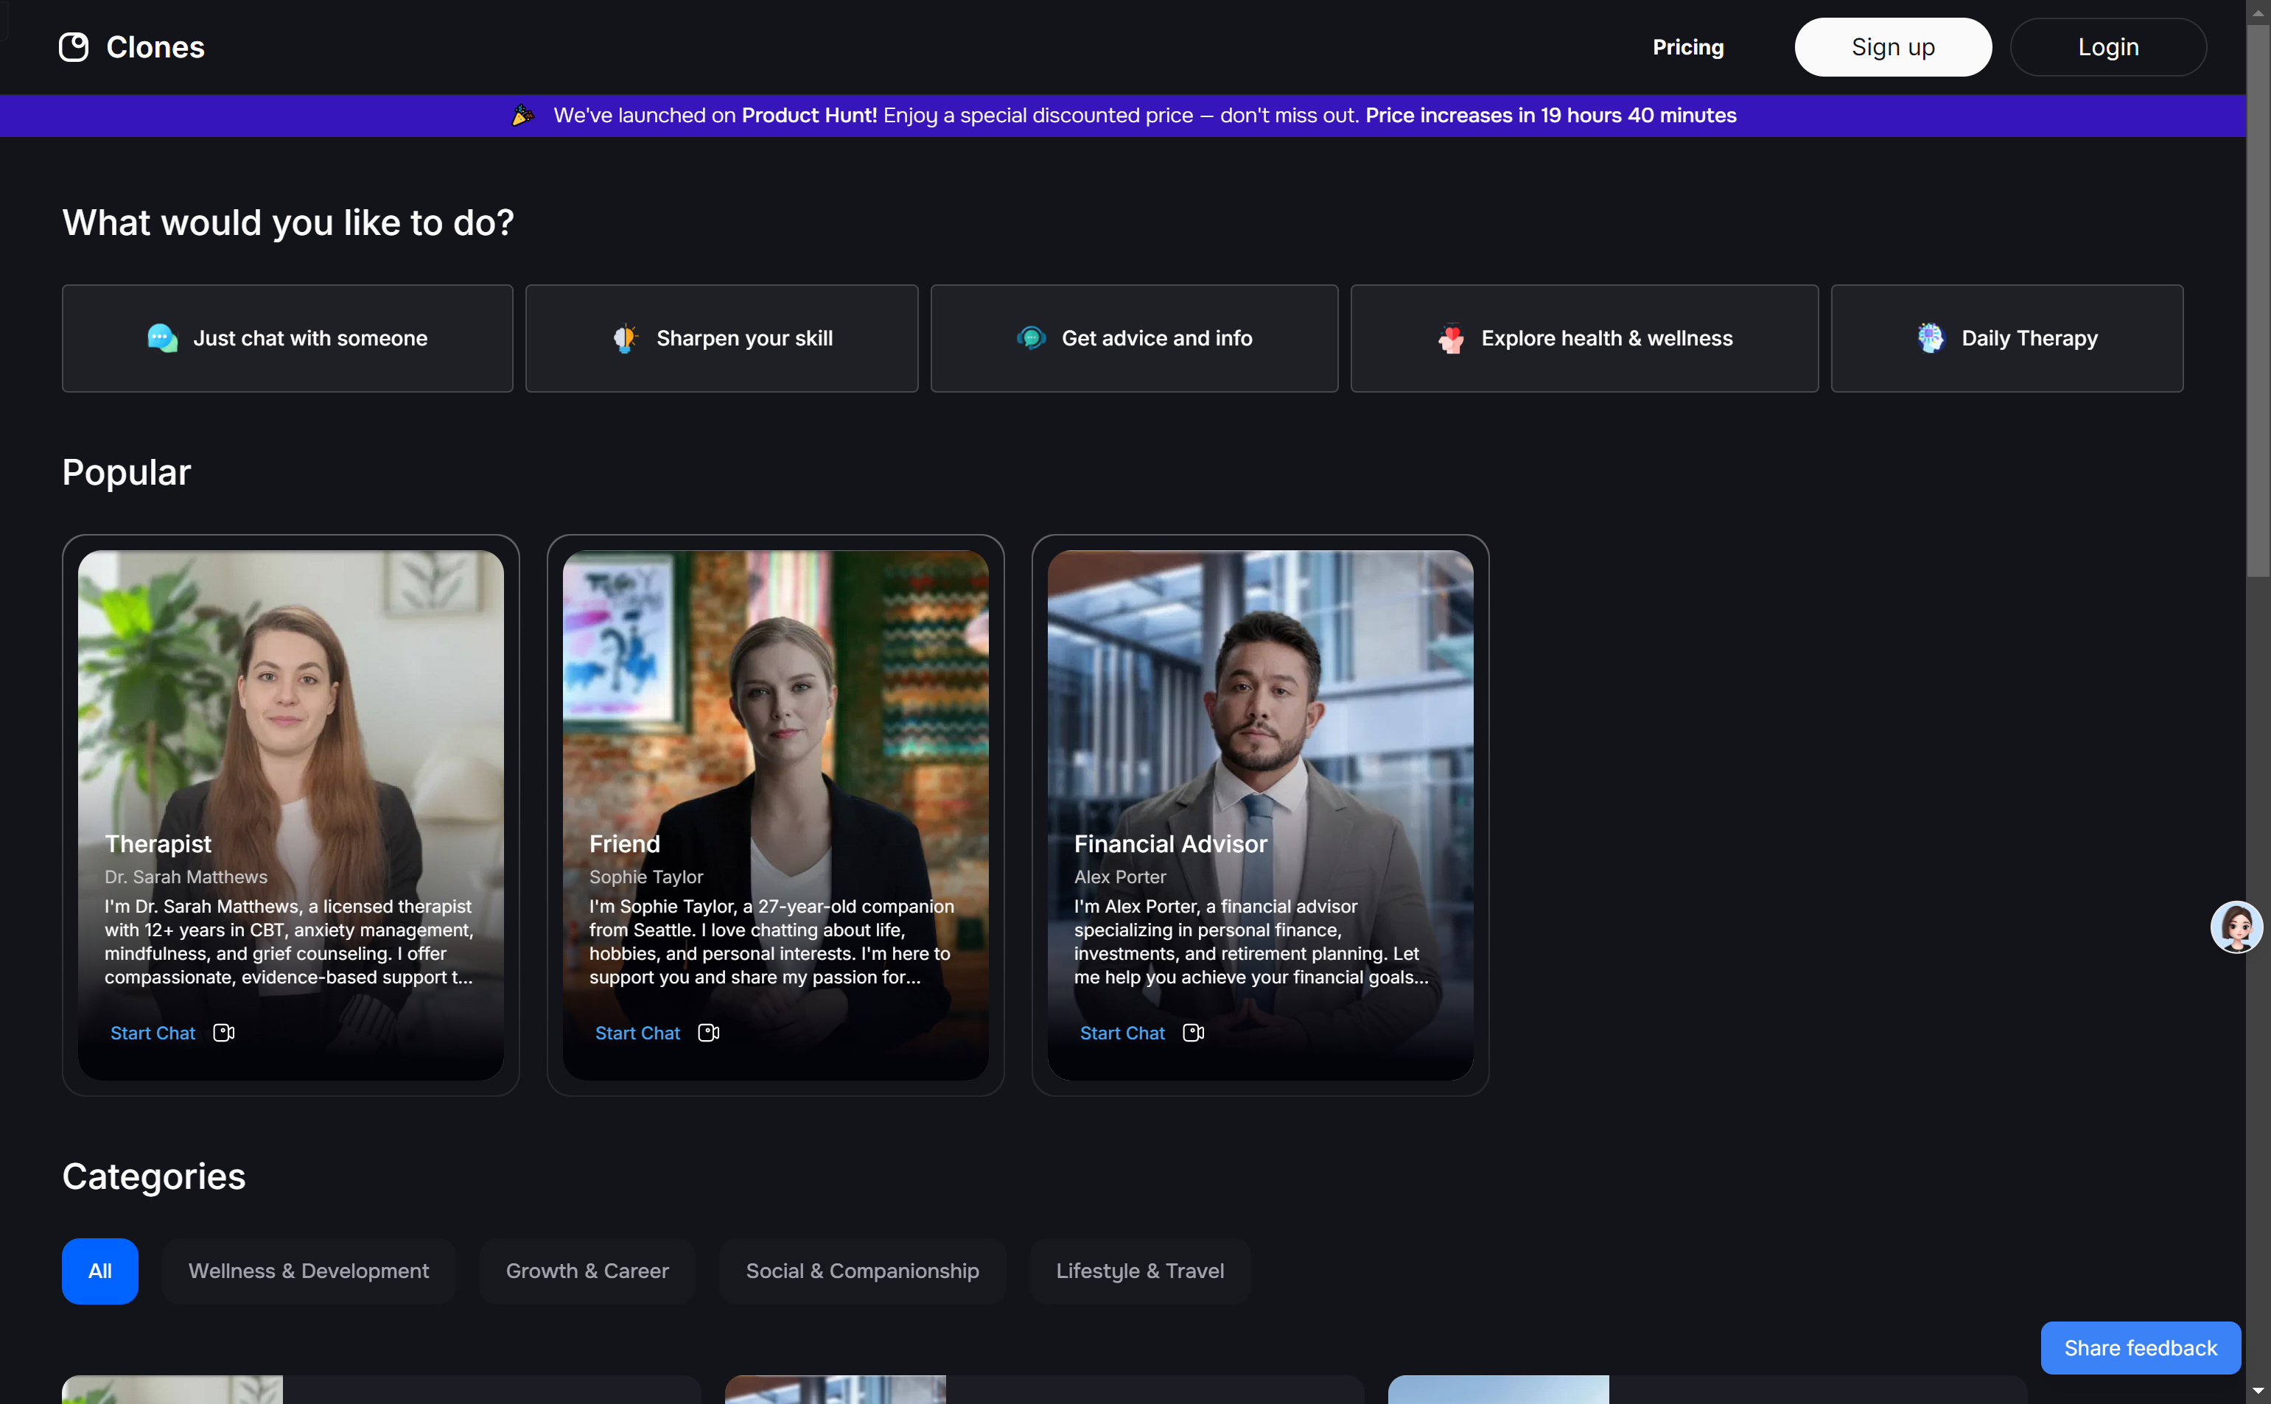Click the Friend card title

click(x=624, y=843)
